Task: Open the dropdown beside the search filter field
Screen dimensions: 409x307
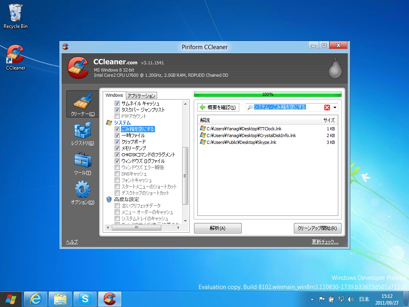Action: (335, 107)
